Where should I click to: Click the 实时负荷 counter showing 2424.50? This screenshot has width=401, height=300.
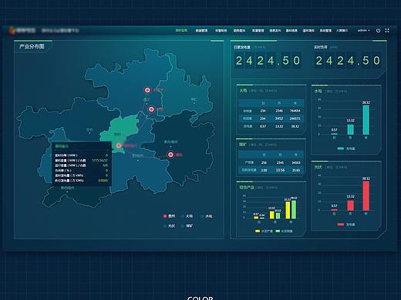(x=348, y=61)
